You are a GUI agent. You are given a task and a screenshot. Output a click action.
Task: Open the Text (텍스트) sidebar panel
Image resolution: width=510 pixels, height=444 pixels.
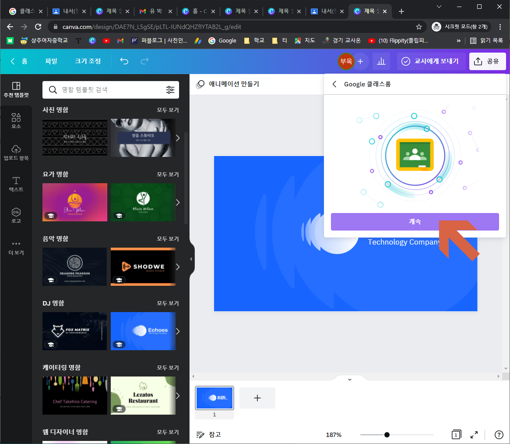pos(16,184)
